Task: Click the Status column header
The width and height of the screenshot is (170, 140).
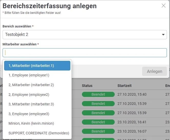Action: 87,86
